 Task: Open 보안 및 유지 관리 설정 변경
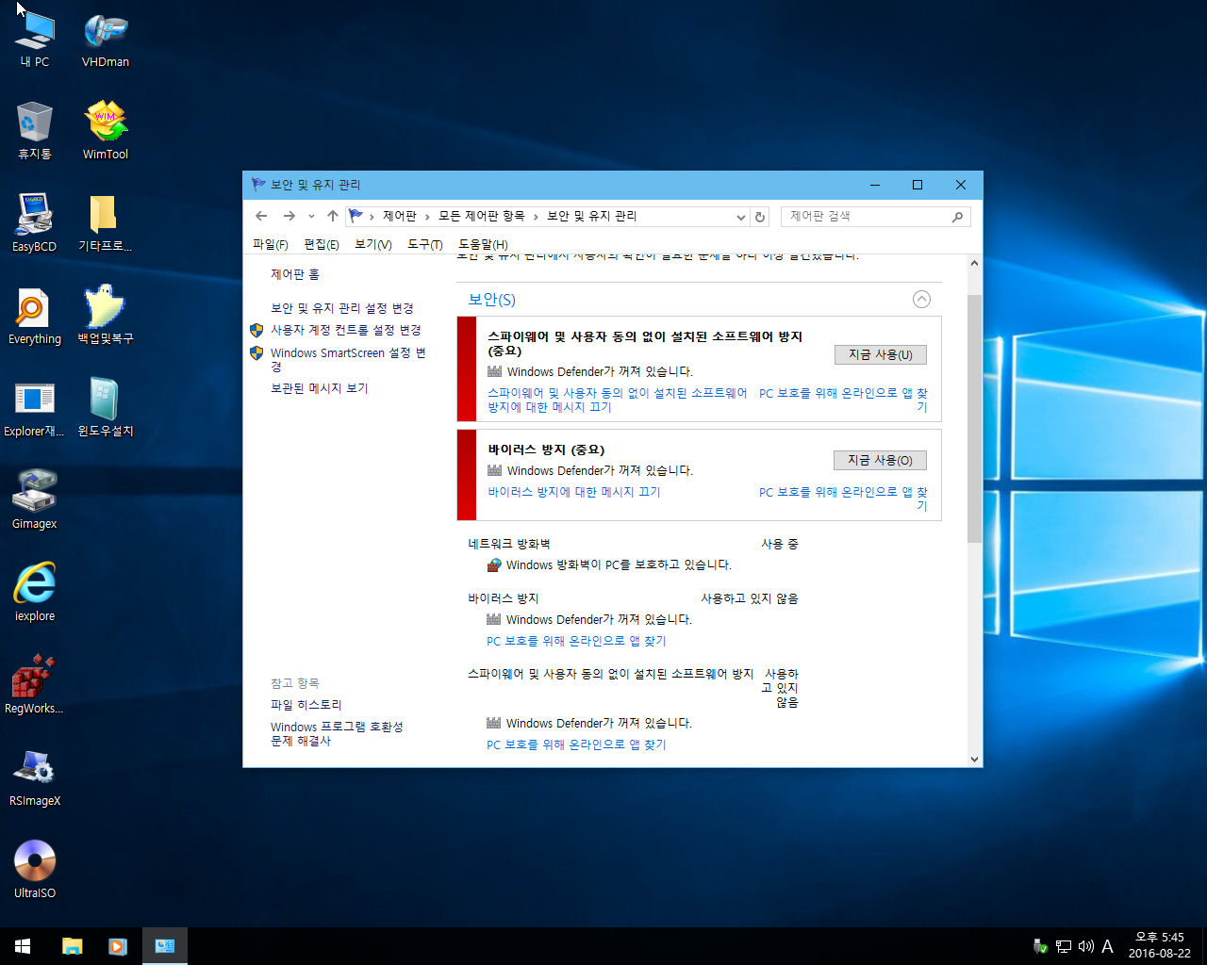(x=342, y=308)
